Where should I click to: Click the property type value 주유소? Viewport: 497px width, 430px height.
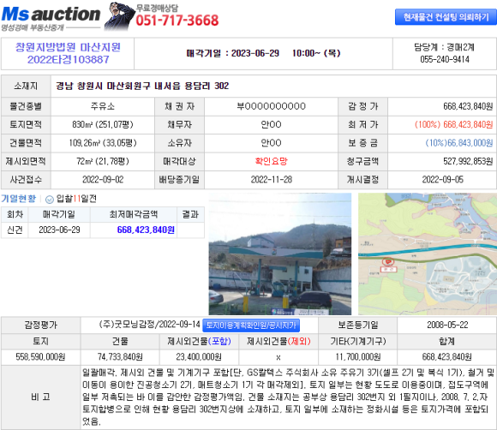point(103,106)
